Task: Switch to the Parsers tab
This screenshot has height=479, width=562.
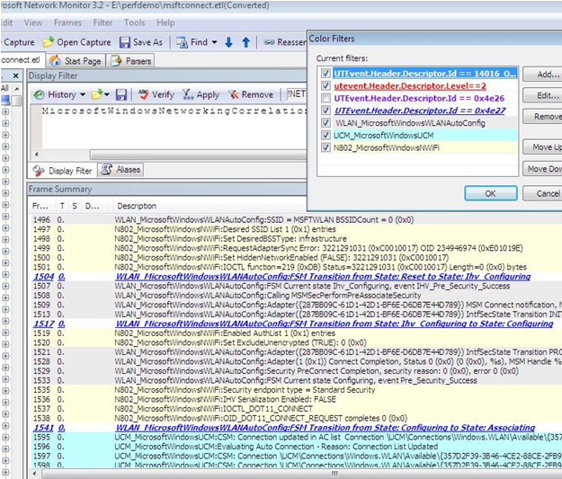Action: point(132,60)
